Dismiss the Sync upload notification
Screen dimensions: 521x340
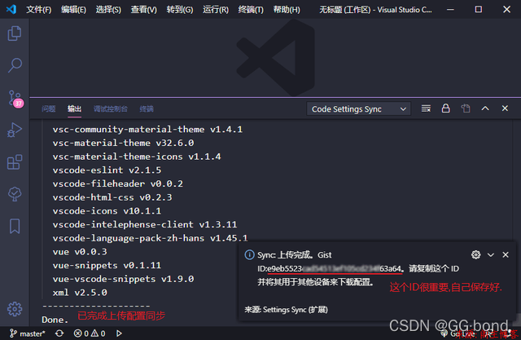[x=506, y=255]
